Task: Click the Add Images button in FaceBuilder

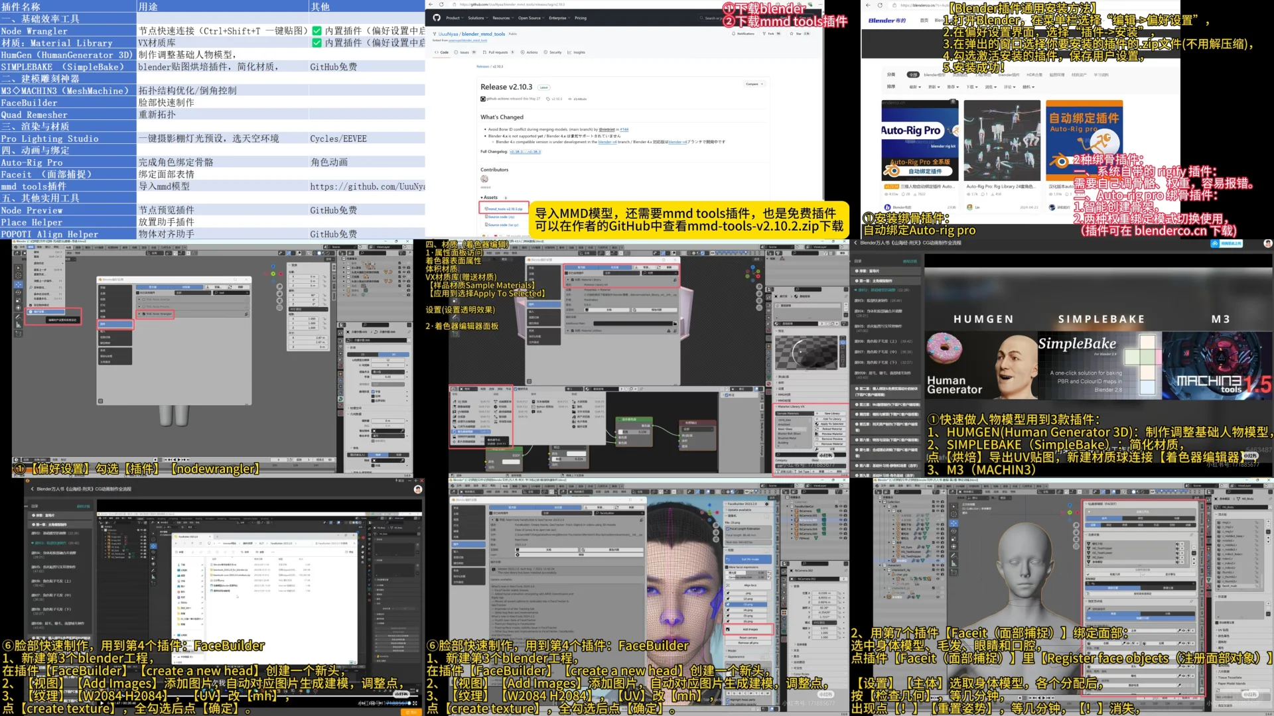Action: click(748, 629)
